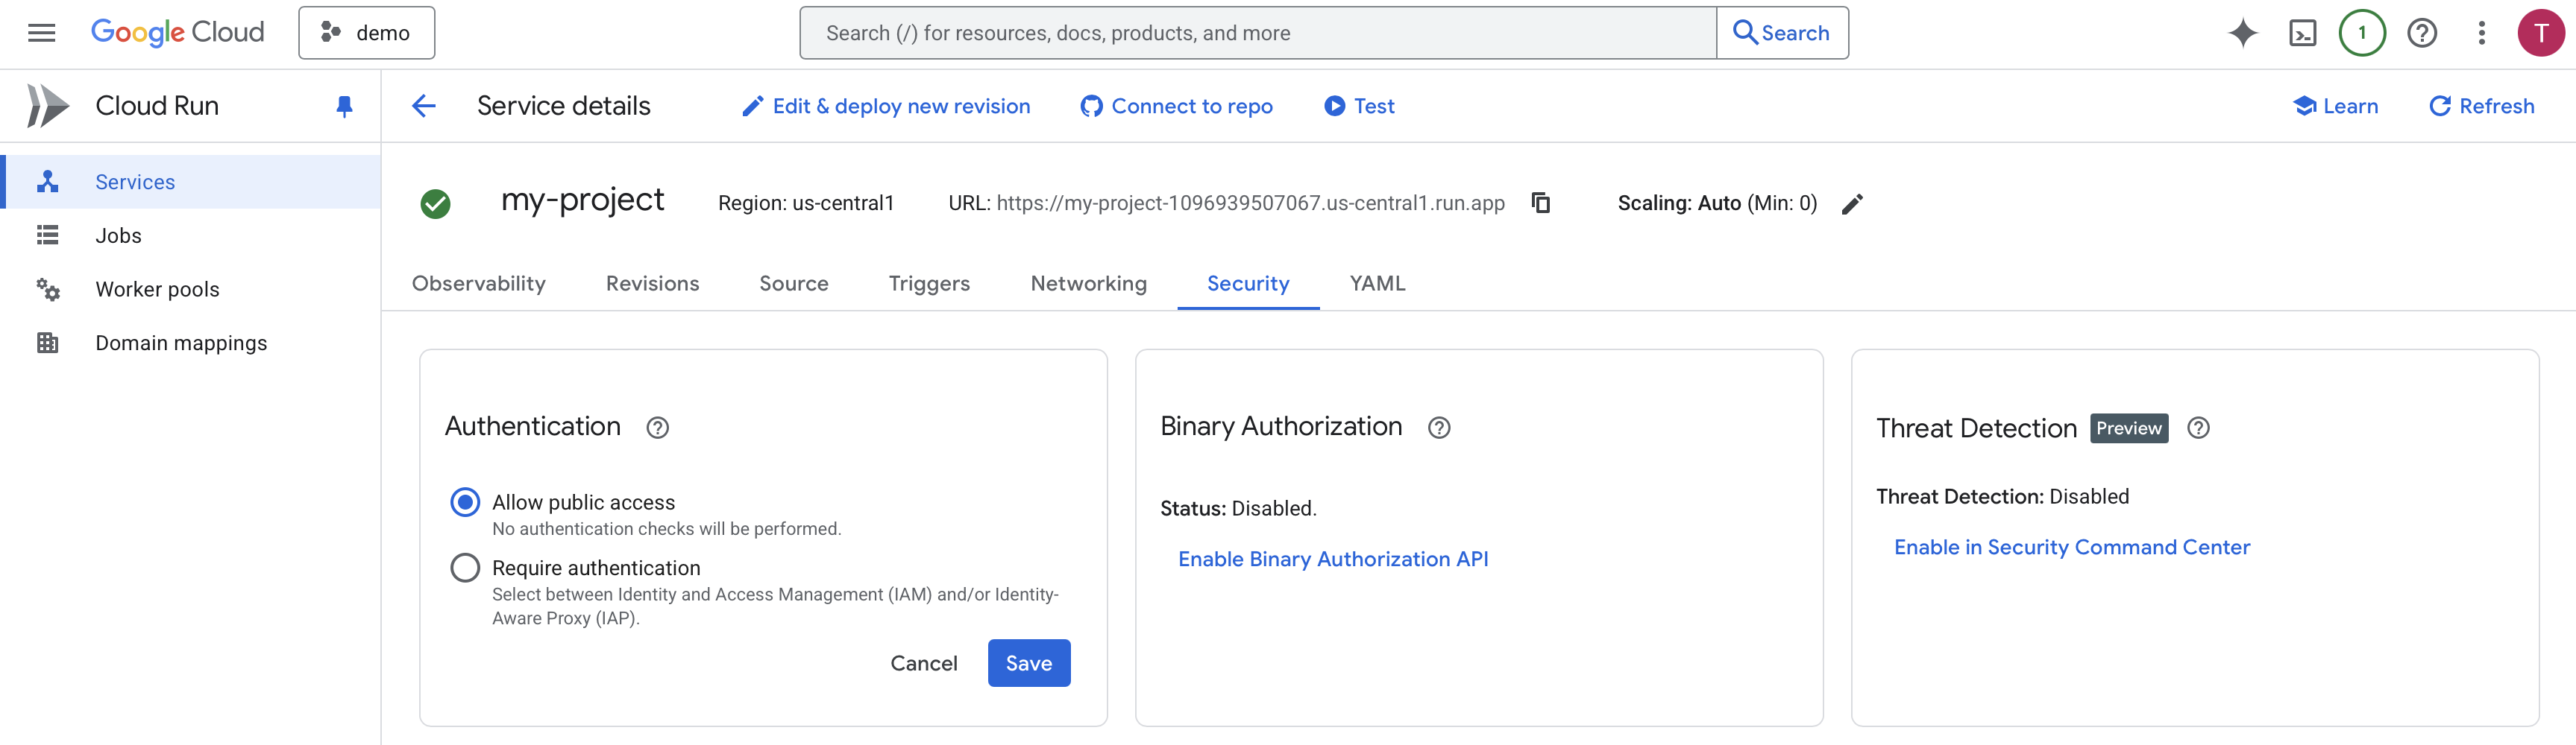Edit scaling settings with pencil icon
The width and height of the screenshot is (2576, 745).
pyautogui.click(x=1852, y=203)
